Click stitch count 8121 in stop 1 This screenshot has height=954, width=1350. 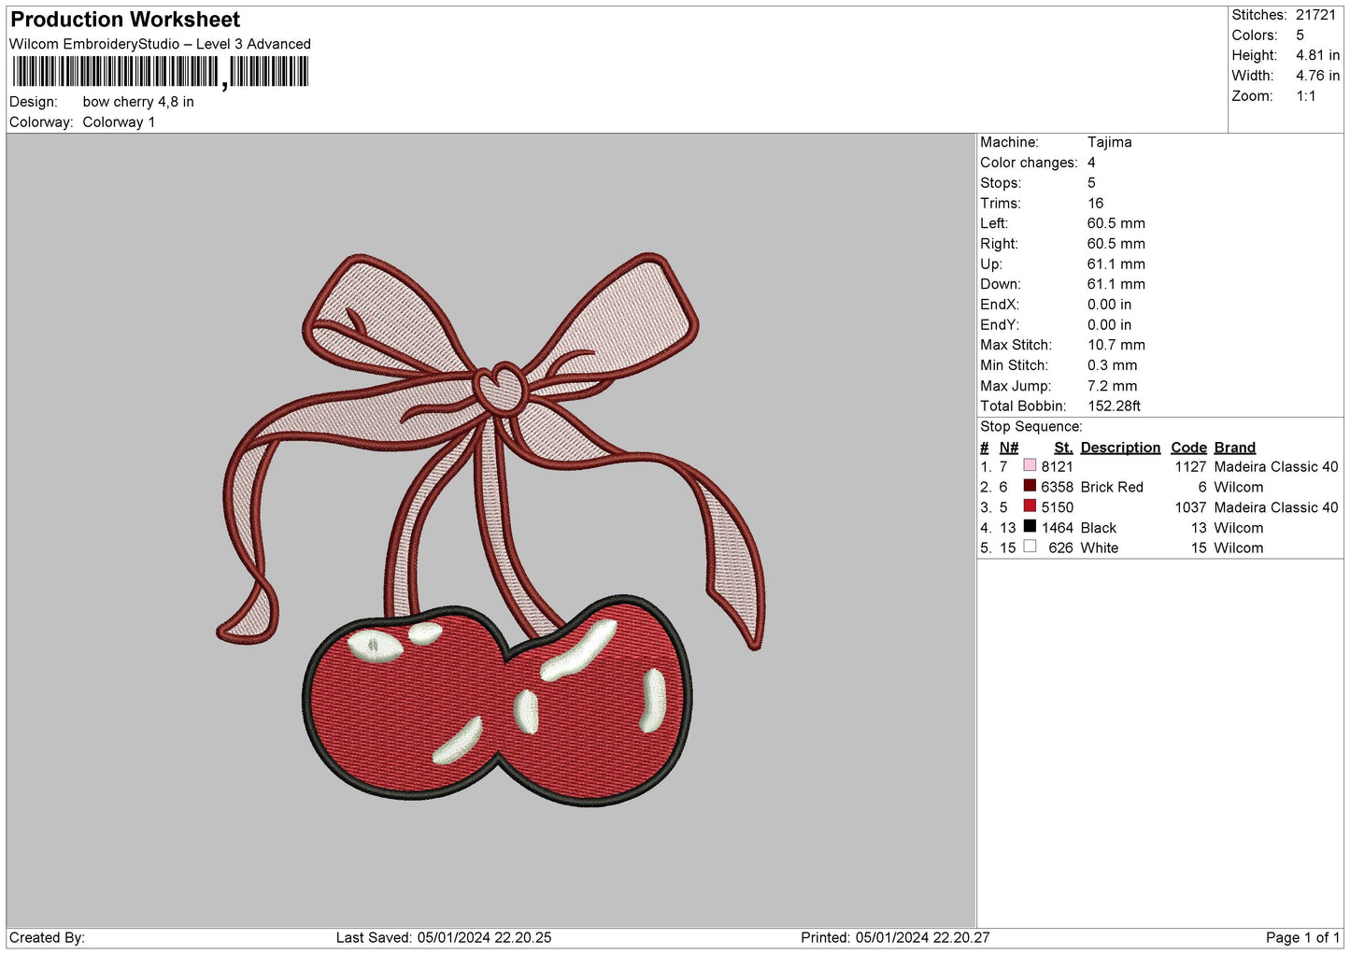point(1058,467)
